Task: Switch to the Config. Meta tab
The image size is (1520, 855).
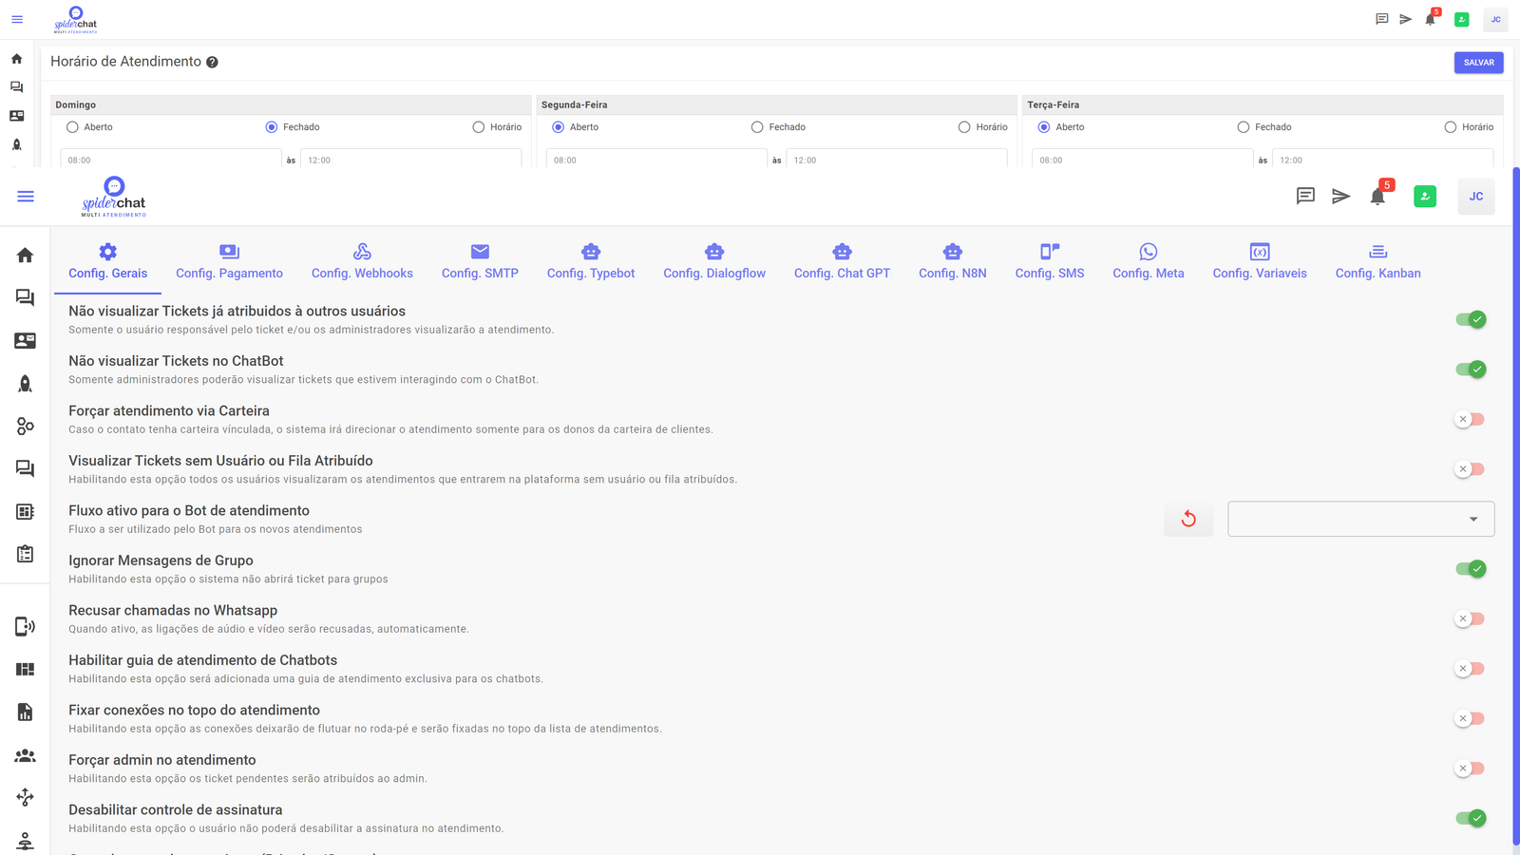Action: [x=1149, y=261]
